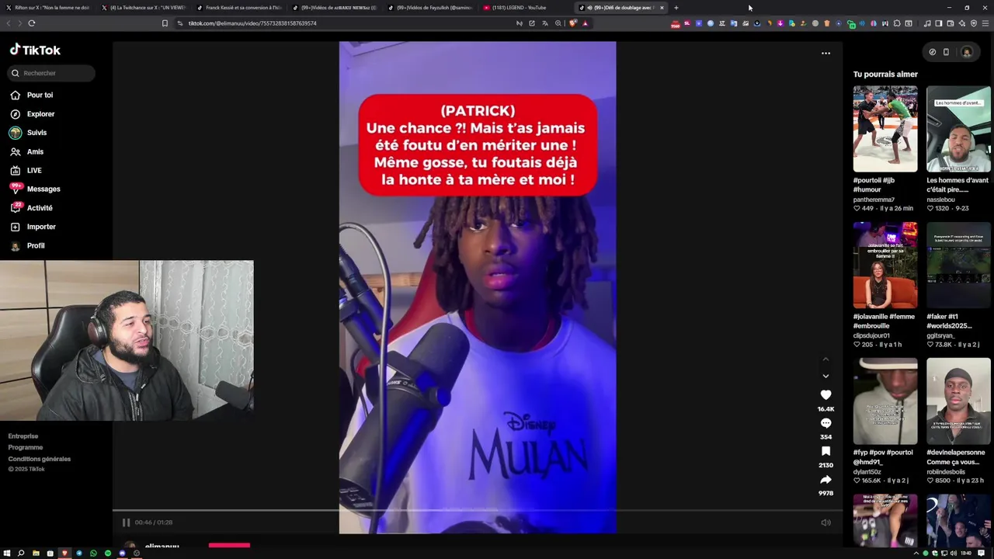This screenshot has width=994, height=559.
Task: Open the nasslebou suggested video thumbnail
Action: (x=958, y=129)
